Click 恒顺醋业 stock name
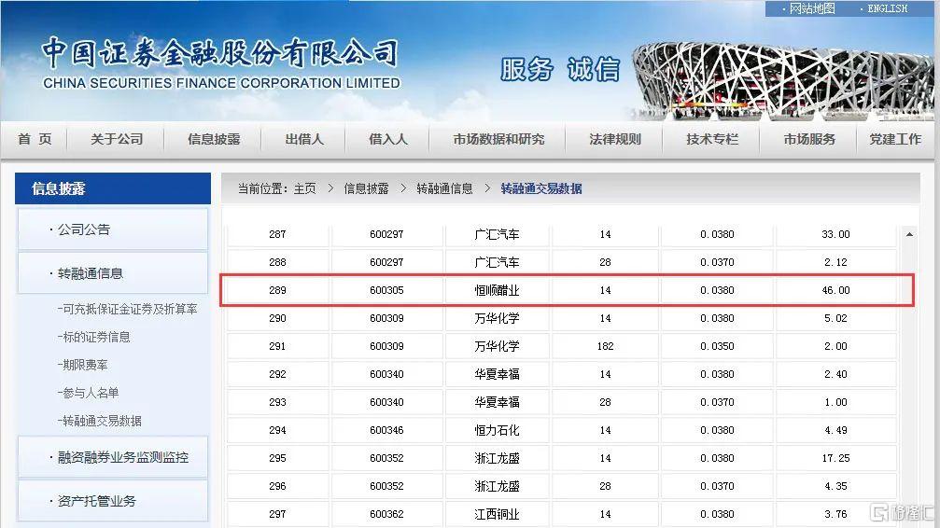 click(497, 291)
